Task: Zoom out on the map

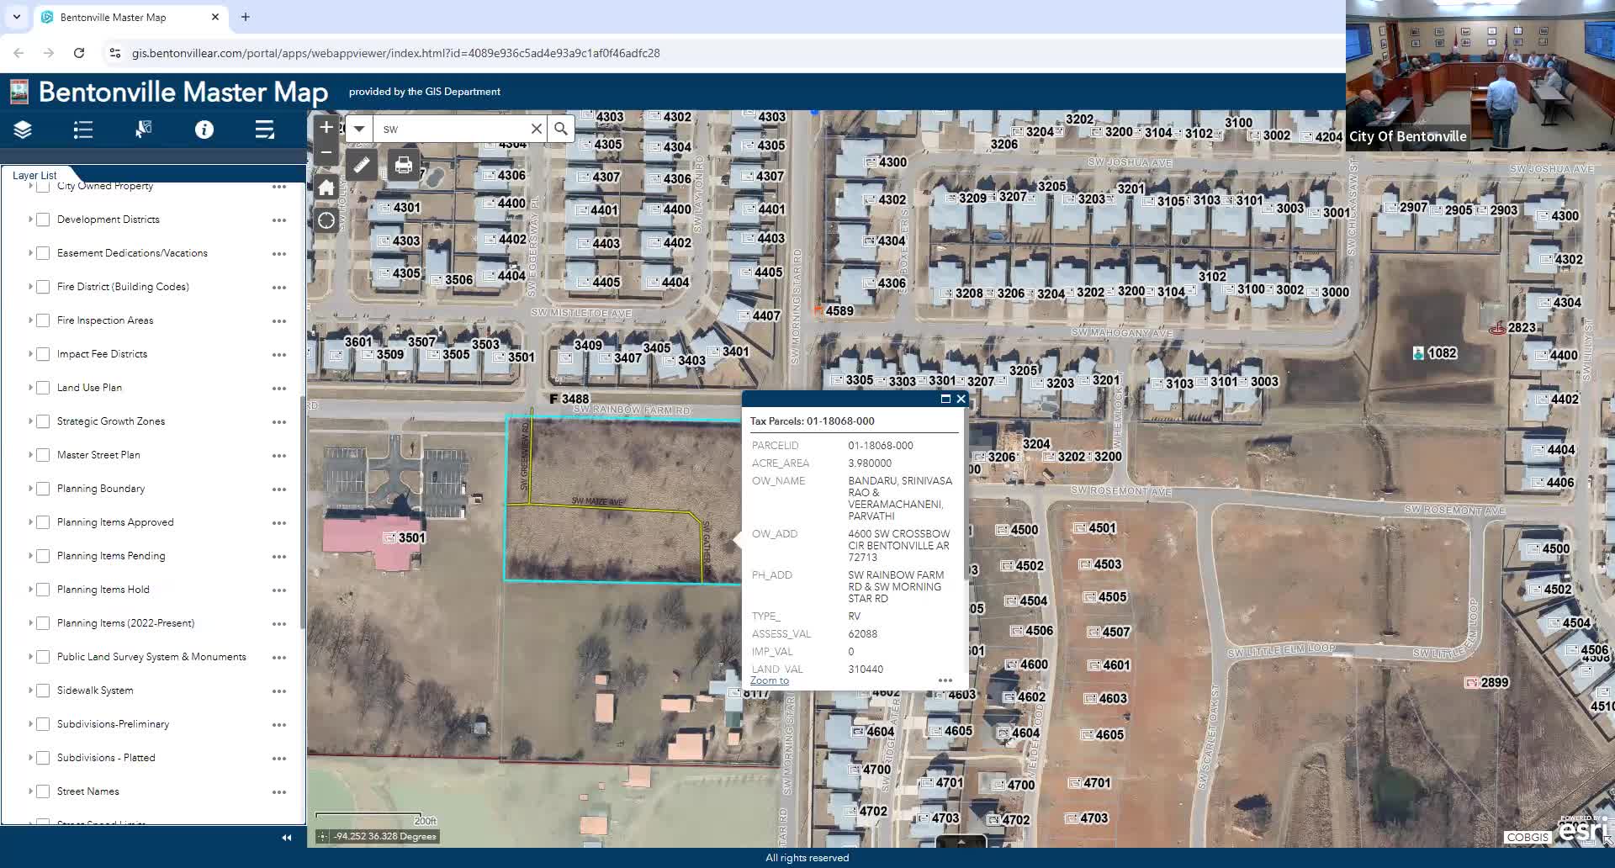Action: coord(326,153)
